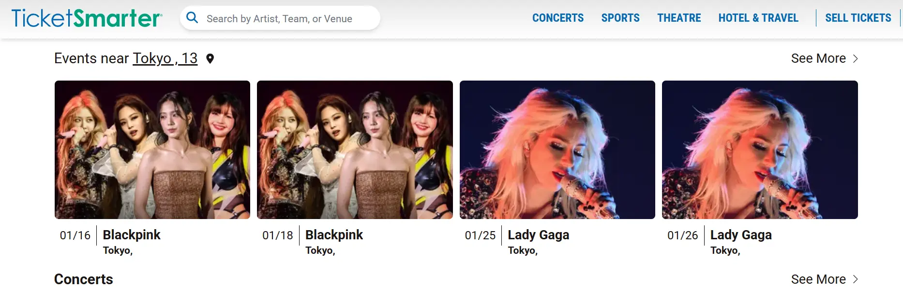The image size is (903, 289).
Task: Go to Hotel & Travel
Action: [x=758, y=18]
